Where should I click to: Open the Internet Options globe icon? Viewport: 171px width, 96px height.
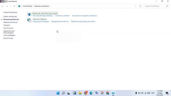point(29,20)
